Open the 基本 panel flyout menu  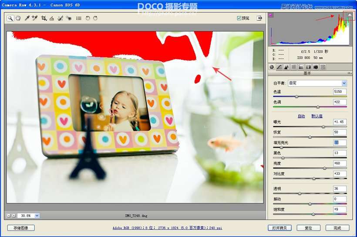click(x=349, y=73)
